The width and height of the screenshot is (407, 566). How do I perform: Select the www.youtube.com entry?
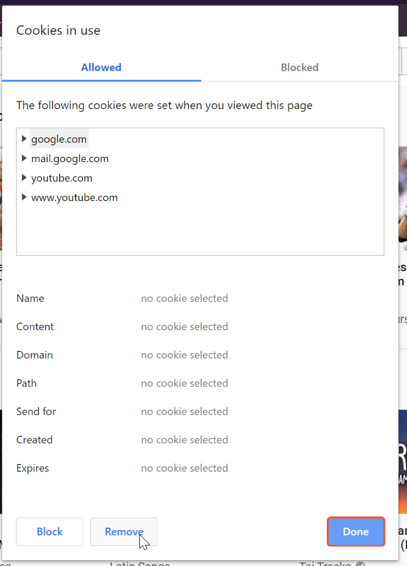coord(74,198)
